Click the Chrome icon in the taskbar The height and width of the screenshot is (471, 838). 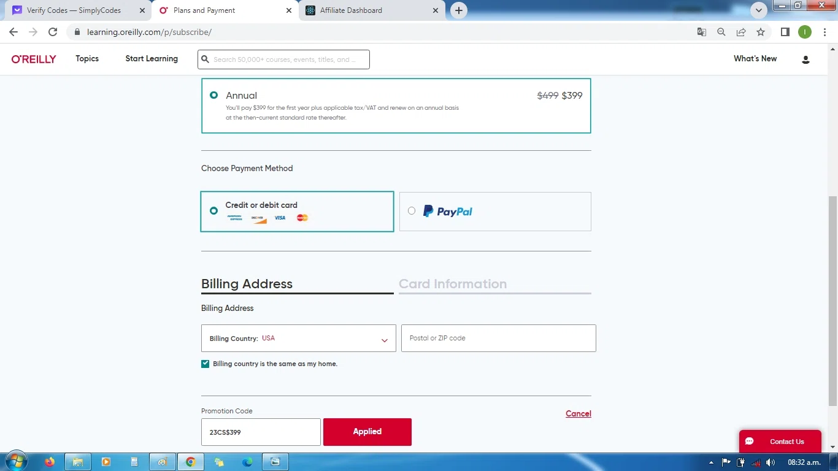pyautogui.click(x=191, y=462)
